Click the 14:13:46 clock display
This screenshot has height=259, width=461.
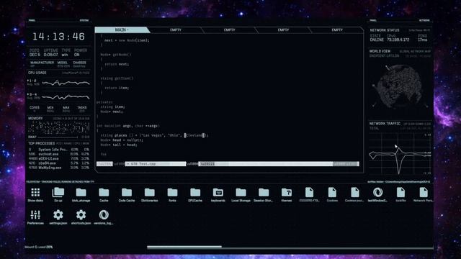[x=58, y=37]
